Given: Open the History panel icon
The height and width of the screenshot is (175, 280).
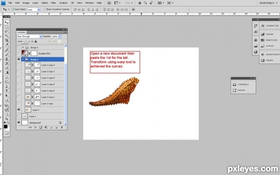Looking at the screenshot, I should [x=256, y=26].
